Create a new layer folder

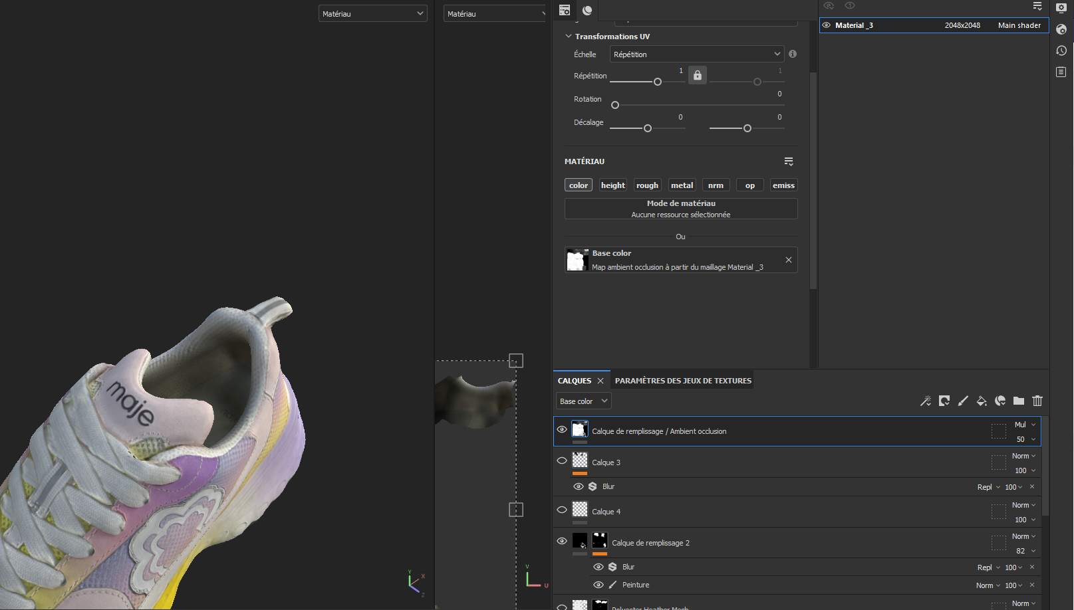[x=1018, y=401]
